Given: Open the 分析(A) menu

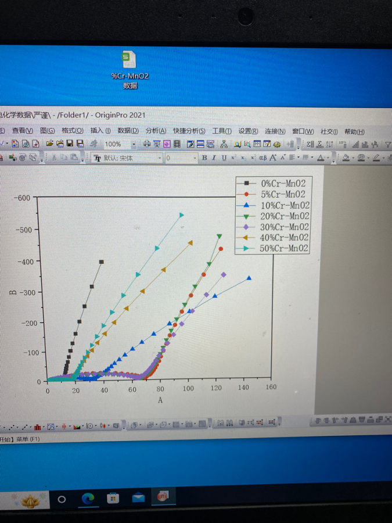Looking at the screenshot, I should (156, 131).
